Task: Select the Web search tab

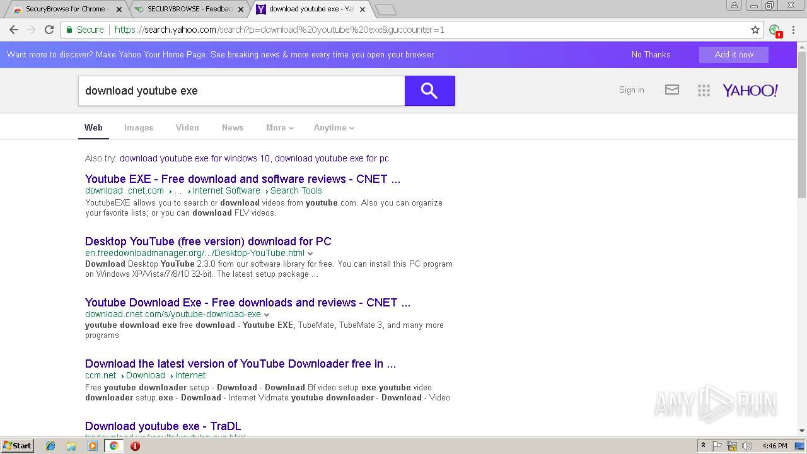Action: pyautogui.click(x=93, y=127)
